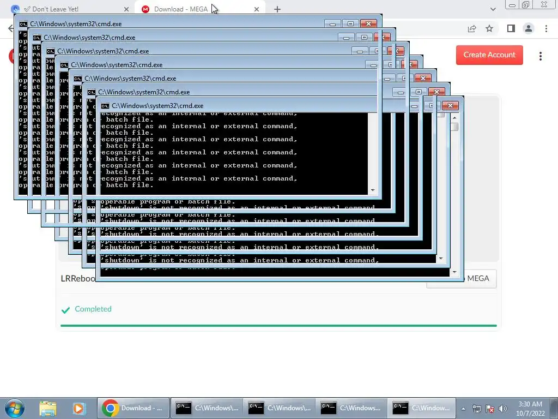Open the Chrome profile avatar menu
This screenshot has width=558, height=419.
(x=529, y=28)
